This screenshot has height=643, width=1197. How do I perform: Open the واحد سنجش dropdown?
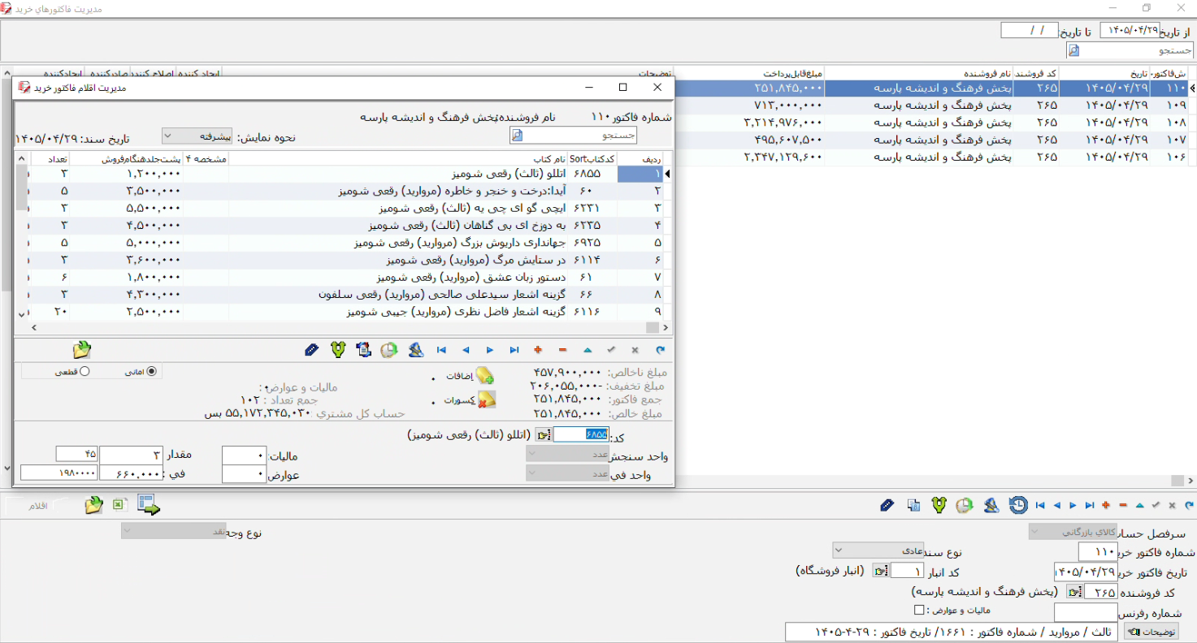(x=567, y=454)
